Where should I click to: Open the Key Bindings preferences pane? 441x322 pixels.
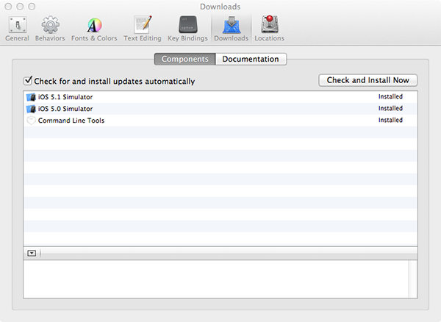pyautogui.click(x=187, y=29)
